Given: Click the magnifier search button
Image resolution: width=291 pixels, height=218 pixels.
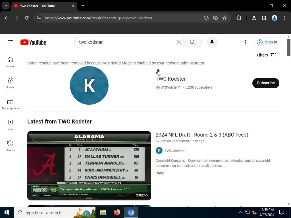Looking at the screenshot, I should (193, 42).
